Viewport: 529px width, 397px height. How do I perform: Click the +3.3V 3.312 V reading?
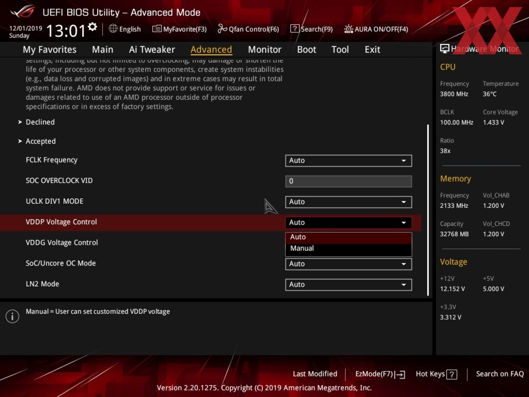pyautogui.click(x=450, y=317)
